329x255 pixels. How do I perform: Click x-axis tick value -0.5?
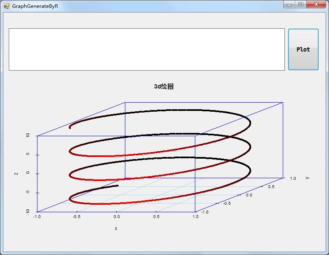[77, 216]
